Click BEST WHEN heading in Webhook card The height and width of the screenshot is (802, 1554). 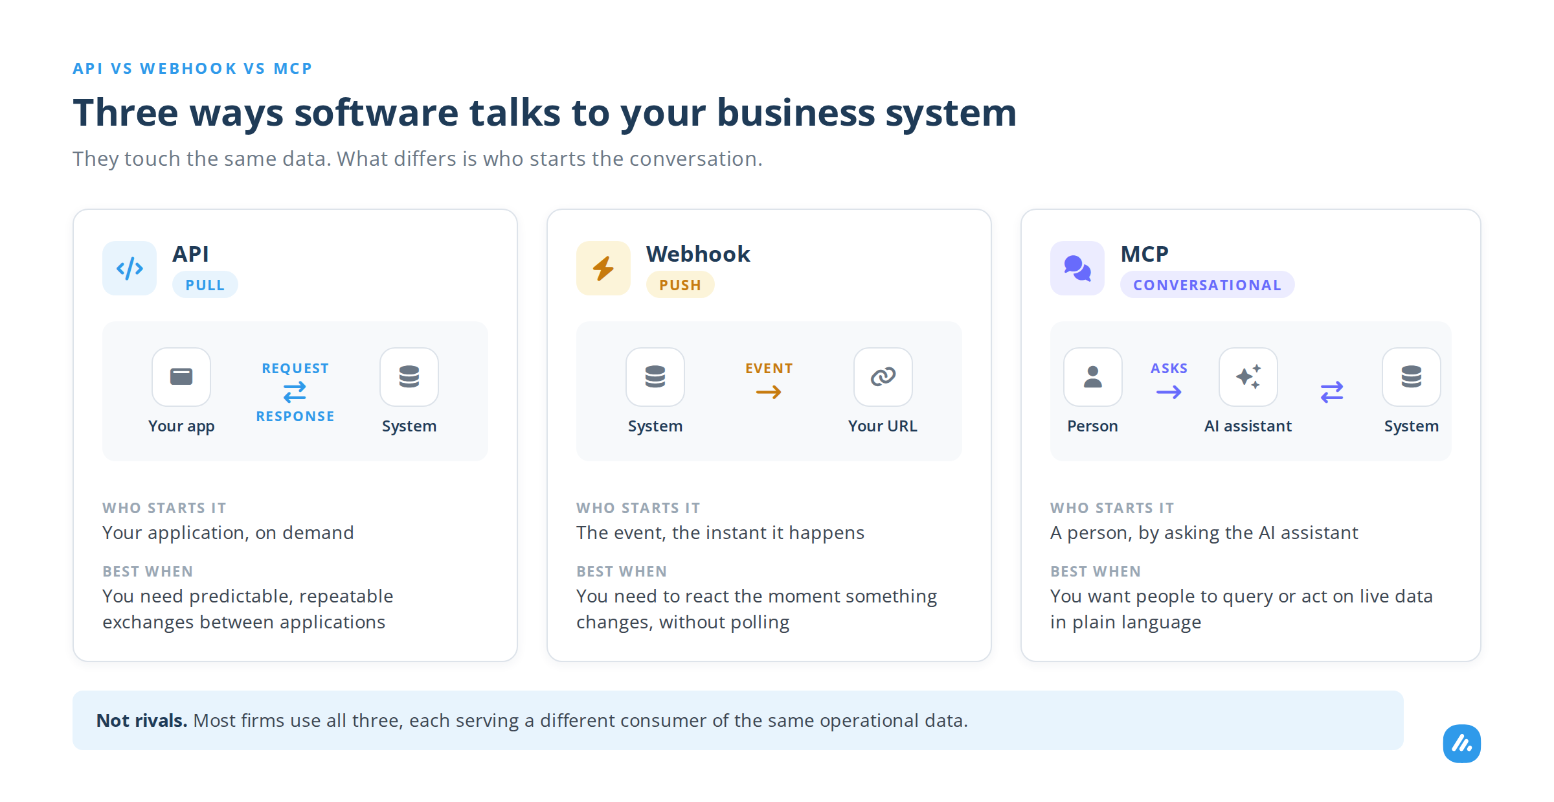[x=622, y=571]
